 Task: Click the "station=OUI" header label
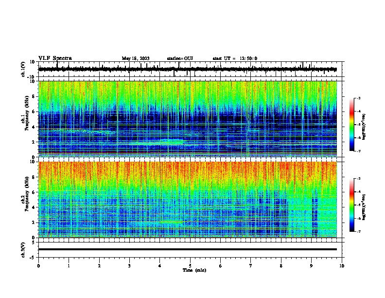(180, 58)
